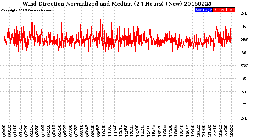The width and height of the screenshot is (254, 138).
Task: Click the 21:00 time axis label
Action: [204, 131]
